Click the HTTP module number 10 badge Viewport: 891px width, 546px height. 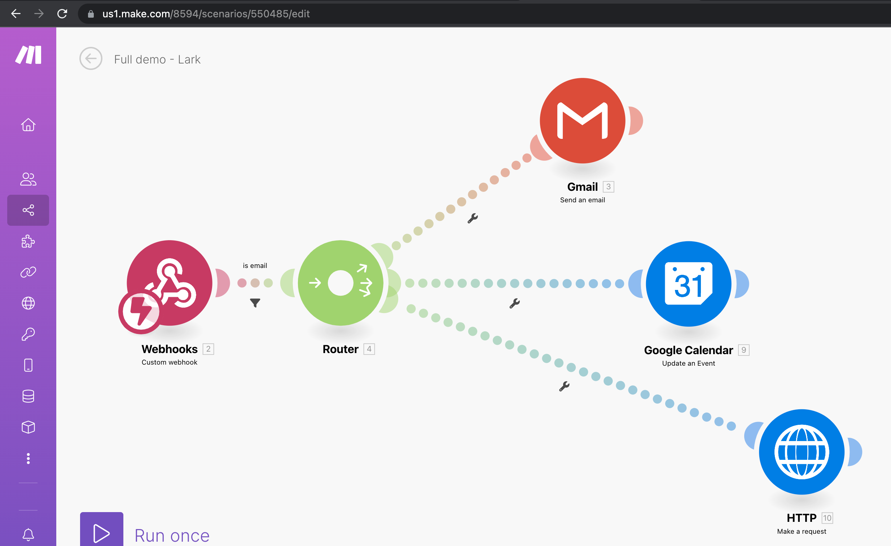click(828, 518)
